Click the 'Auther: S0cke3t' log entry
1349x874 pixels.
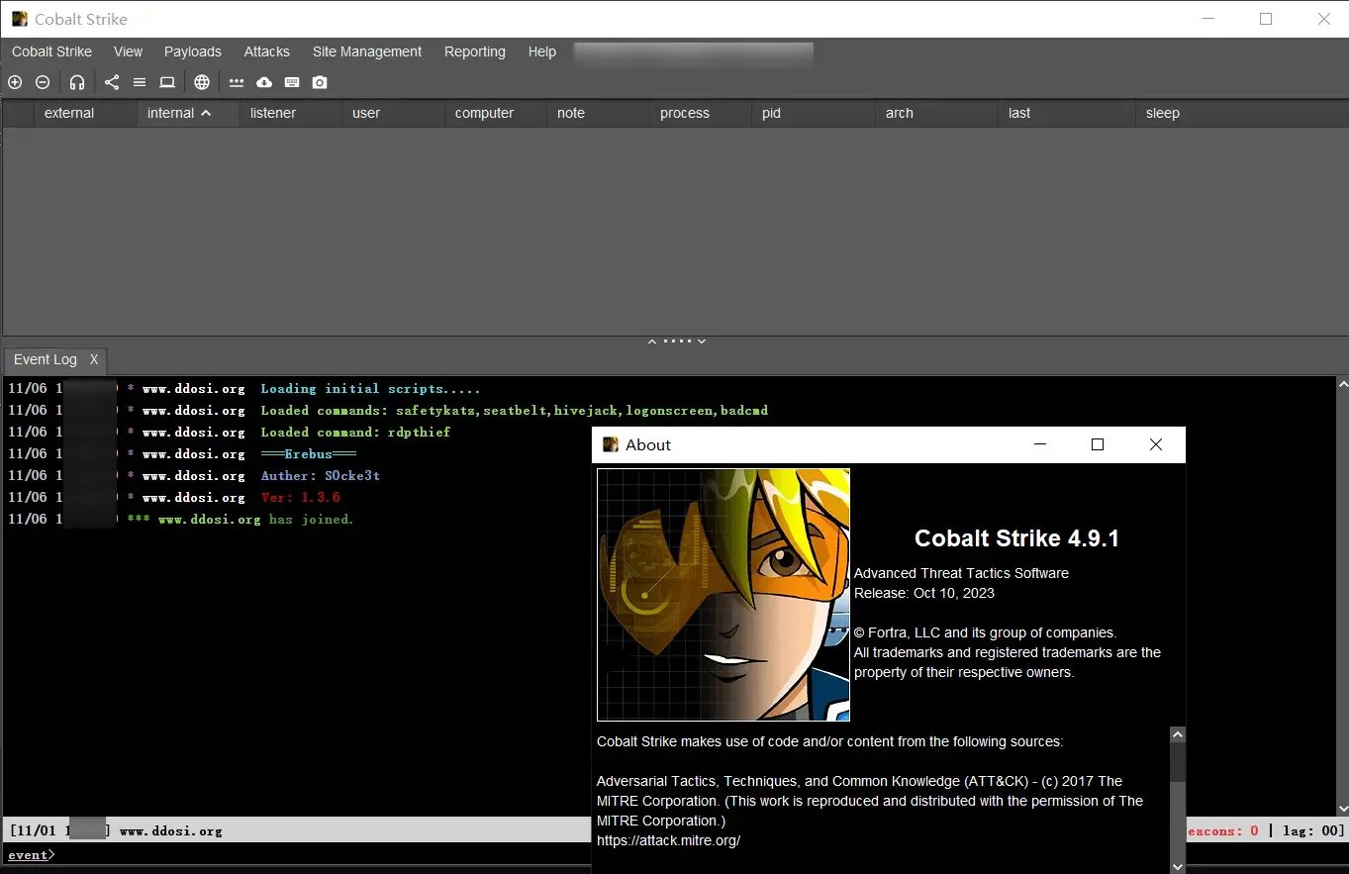pos(320,475)
